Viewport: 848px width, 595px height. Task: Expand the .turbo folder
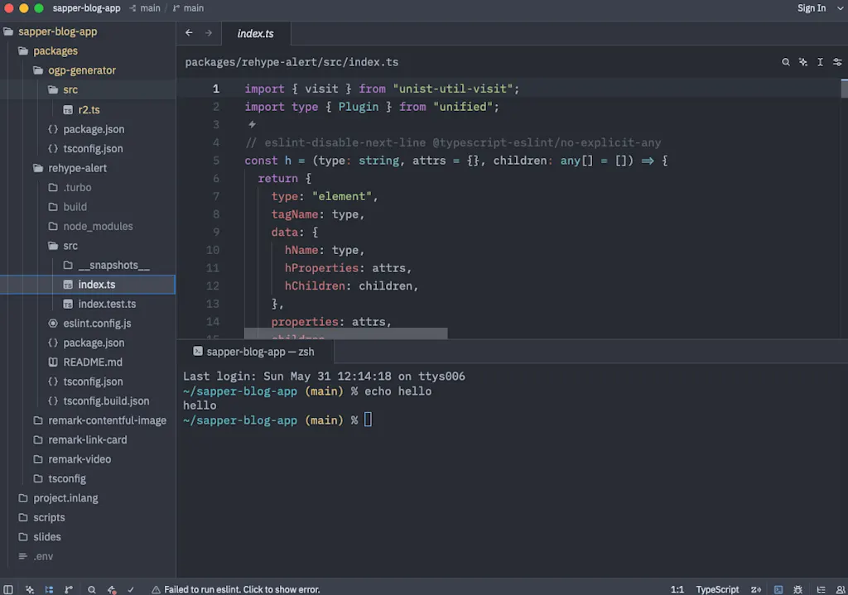88,188
